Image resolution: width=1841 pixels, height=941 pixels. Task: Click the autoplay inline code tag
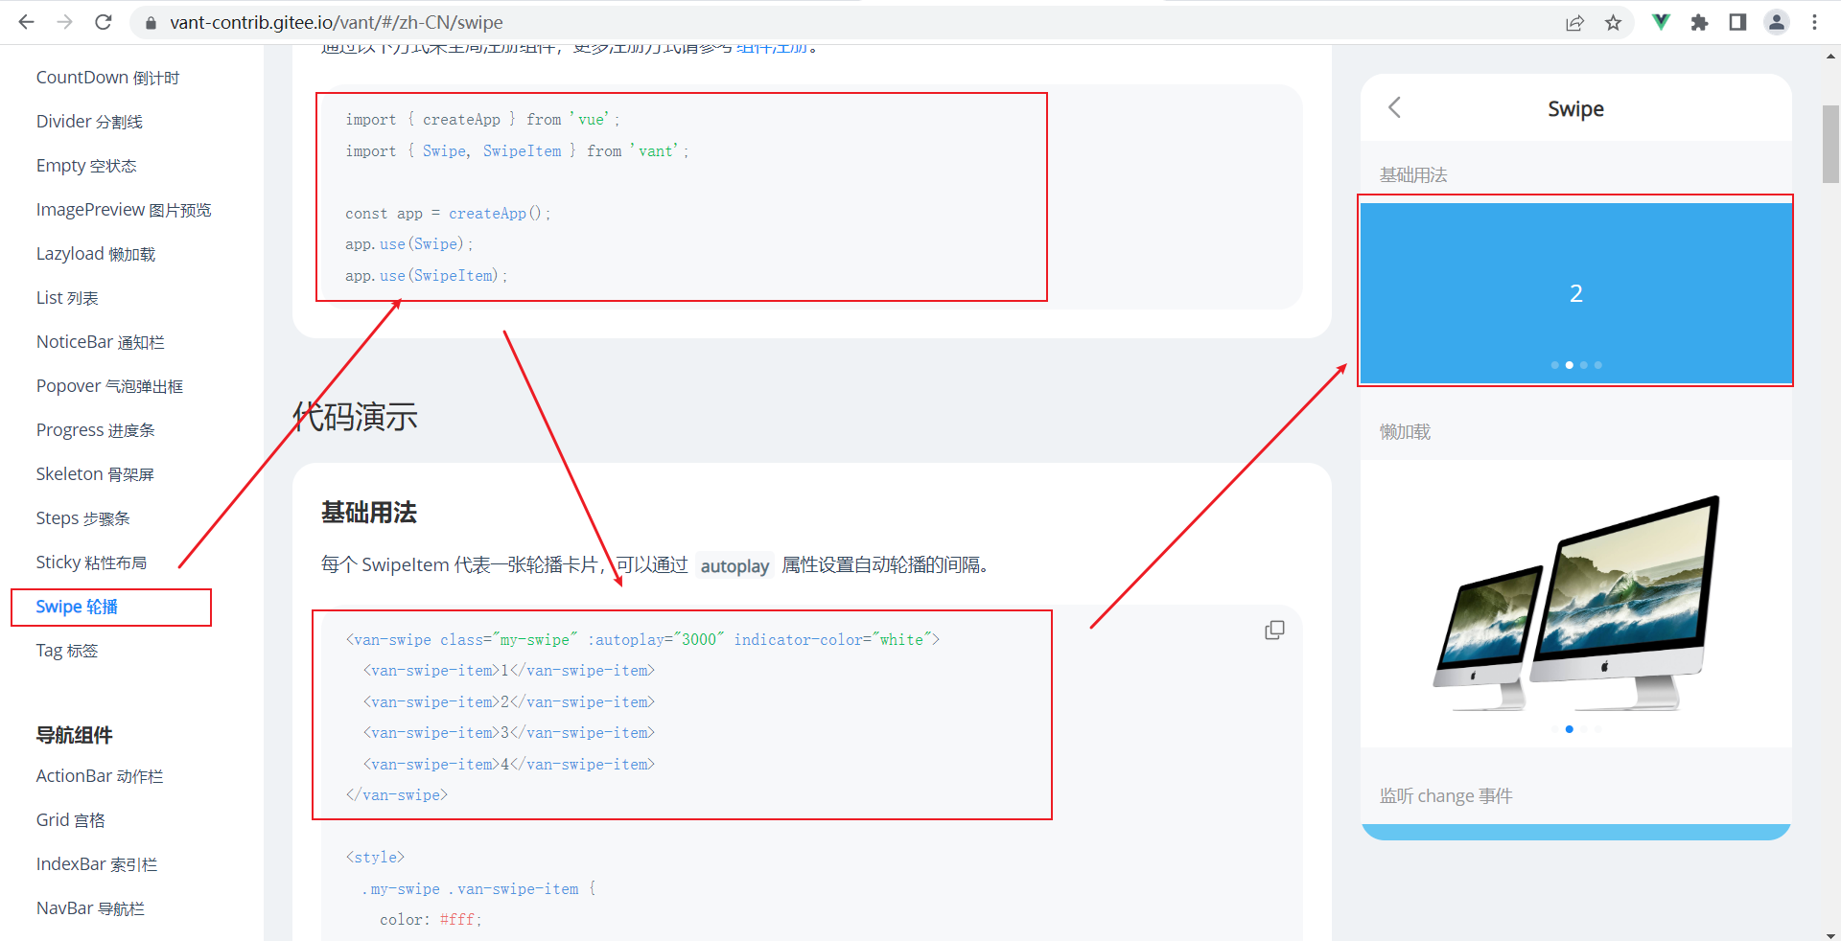tap(734, 565)
